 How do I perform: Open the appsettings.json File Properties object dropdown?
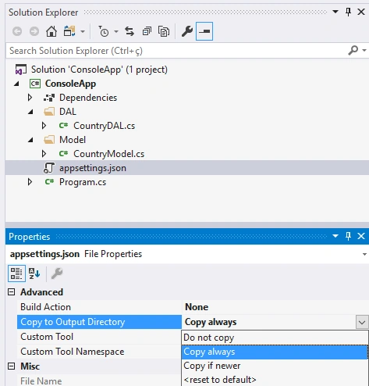[364, 254]
